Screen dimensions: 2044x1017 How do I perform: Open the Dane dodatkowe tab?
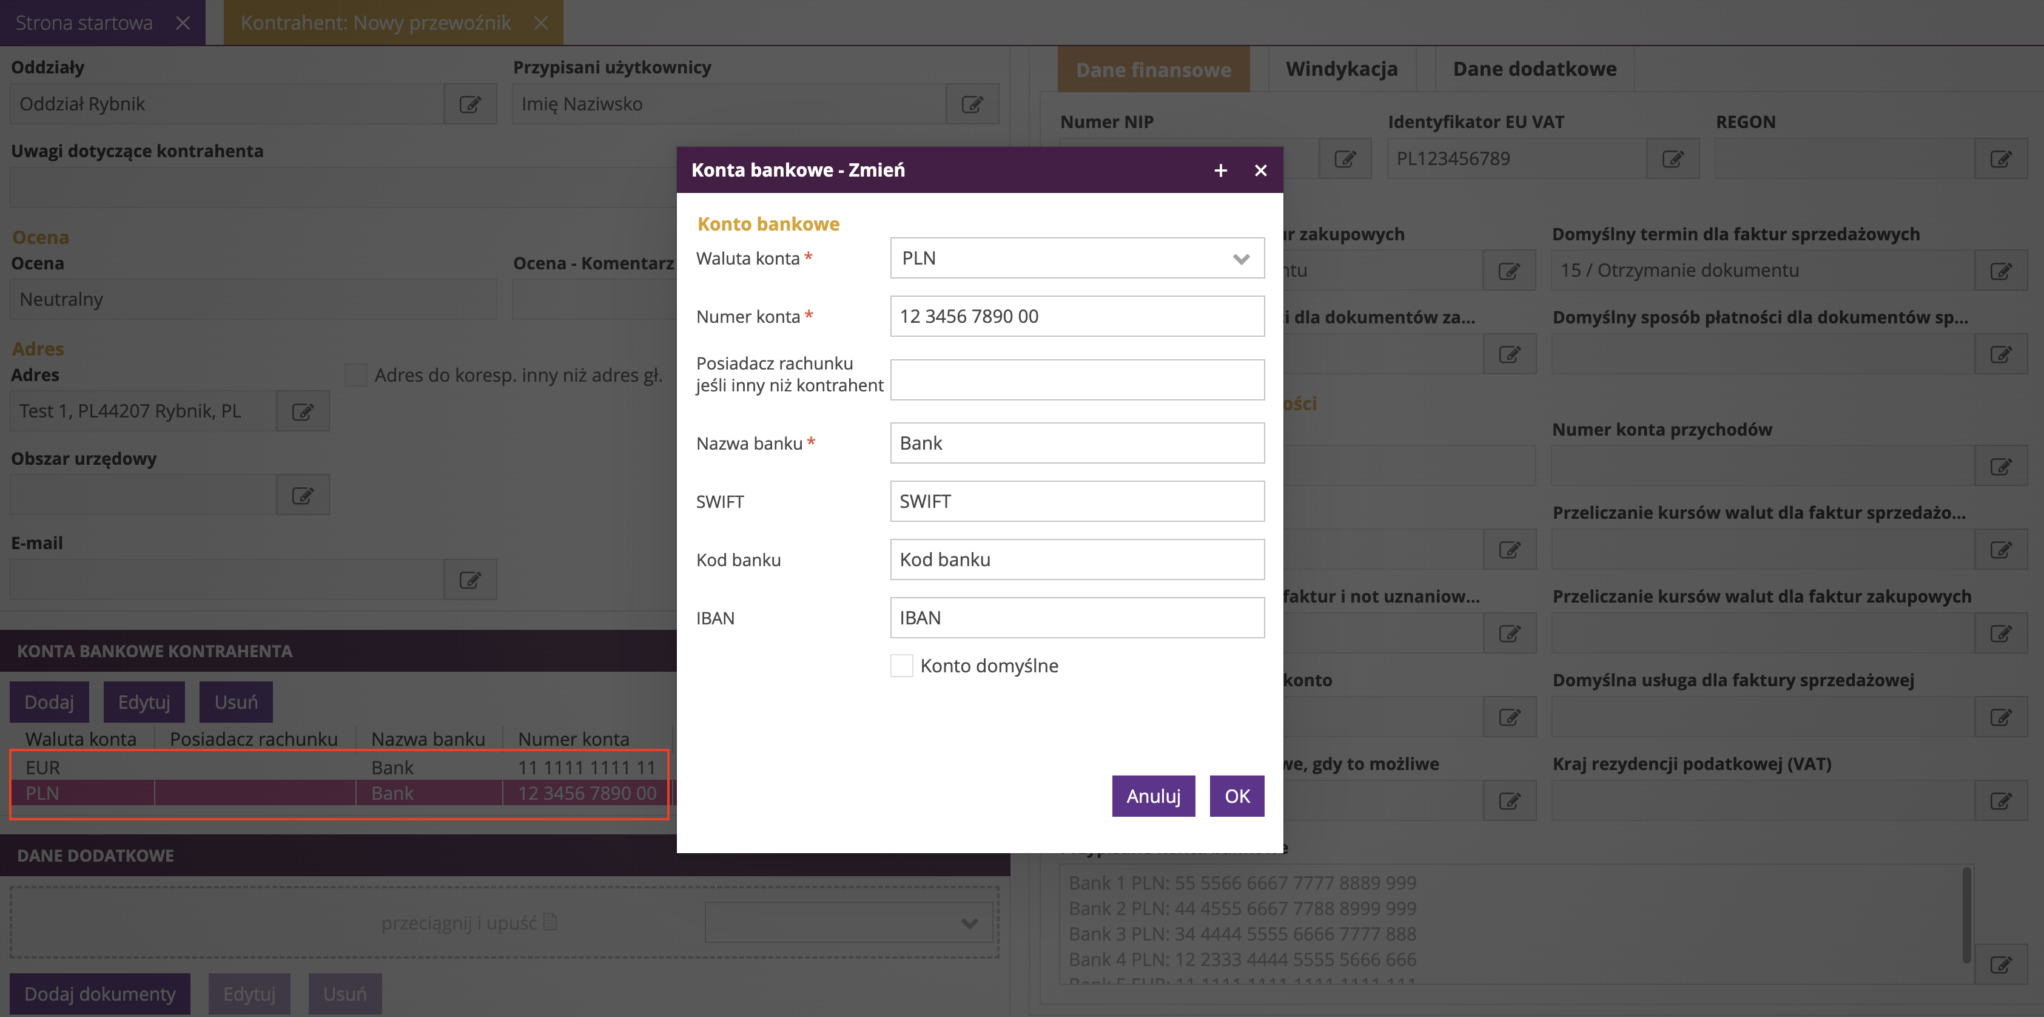click(x=1534, y=69)
